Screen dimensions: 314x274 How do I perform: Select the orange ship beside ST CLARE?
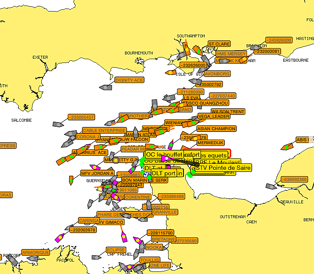198,51
